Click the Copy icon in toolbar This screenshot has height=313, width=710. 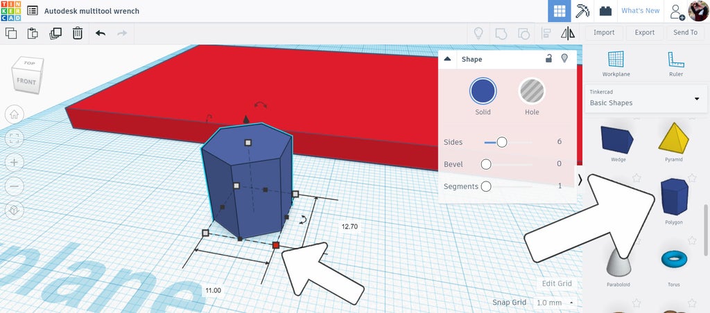pyautogui.click(x=11, y=33)
